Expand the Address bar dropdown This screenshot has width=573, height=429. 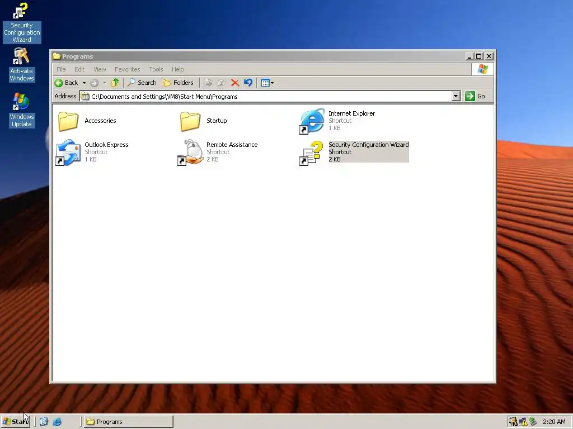(455, 96)
